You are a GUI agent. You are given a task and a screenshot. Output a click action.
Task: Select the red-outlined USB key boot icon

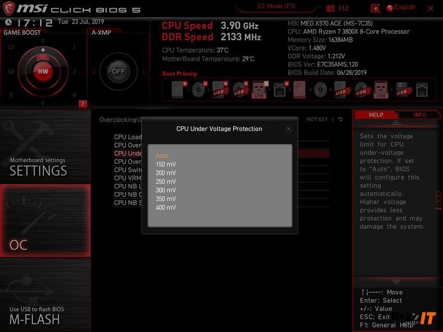click(x=381, y=90)
